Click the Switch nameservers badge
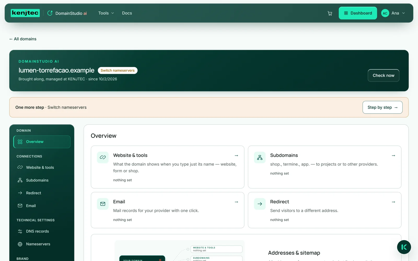 coord(118,70)
